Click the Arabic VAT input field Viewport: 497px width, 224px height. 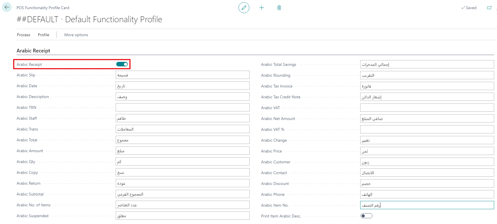[x=427, y=108]
